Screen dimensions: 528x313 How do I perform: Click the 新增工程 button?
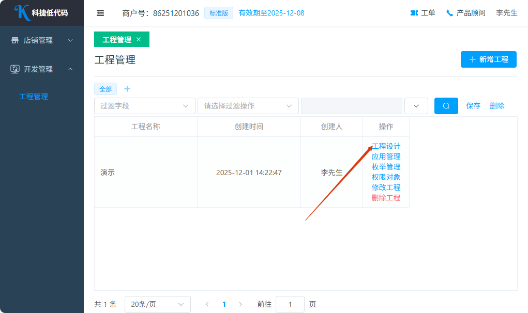coord(488,59)
